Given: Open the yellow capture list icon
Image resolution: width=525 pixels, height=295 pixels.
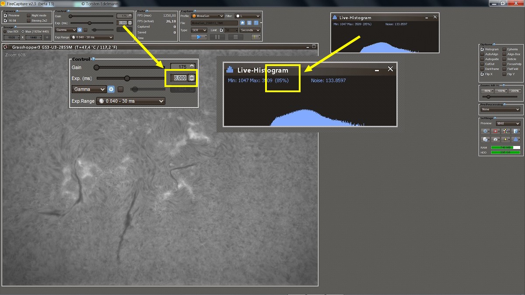Looking at the screenshot, I should pos(255,37).
